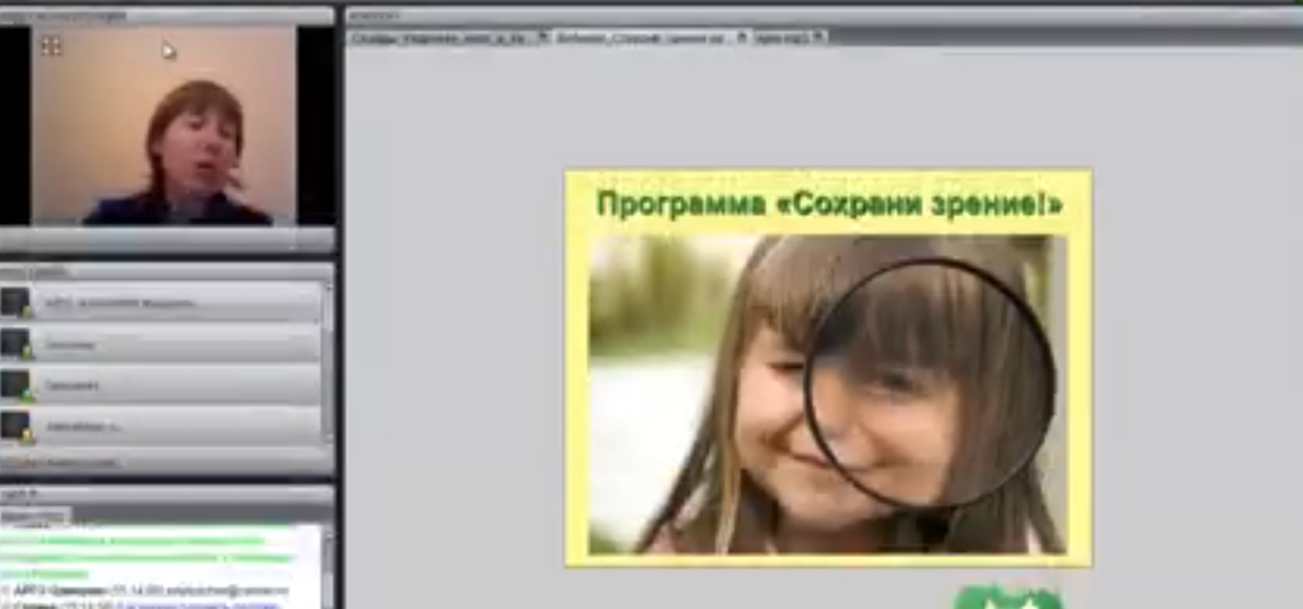This screenshot has width=1303, height=609.
Task: Switch to the short rightmost document tab
Action: 782,38
